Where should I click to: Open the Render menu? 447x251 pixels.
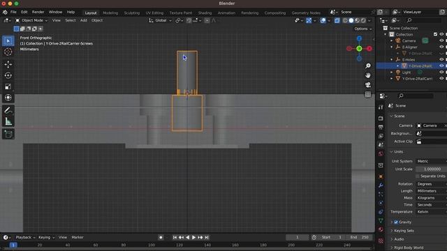[x=38, y=12]
